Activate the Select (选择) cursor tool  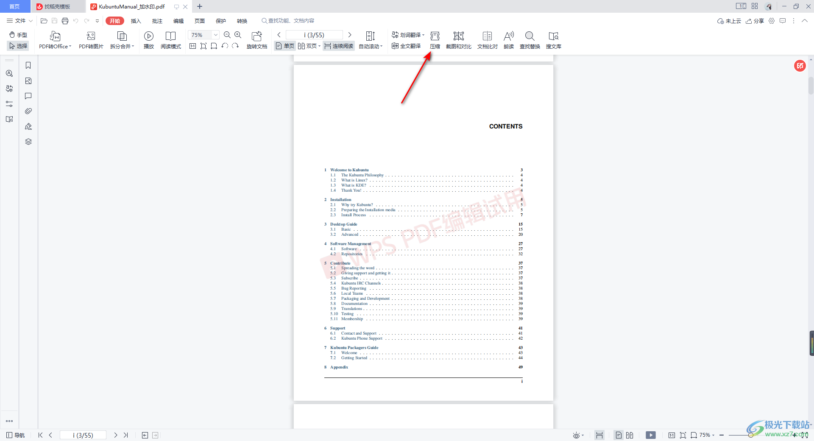pyautogui.click(x=18, y=46)
